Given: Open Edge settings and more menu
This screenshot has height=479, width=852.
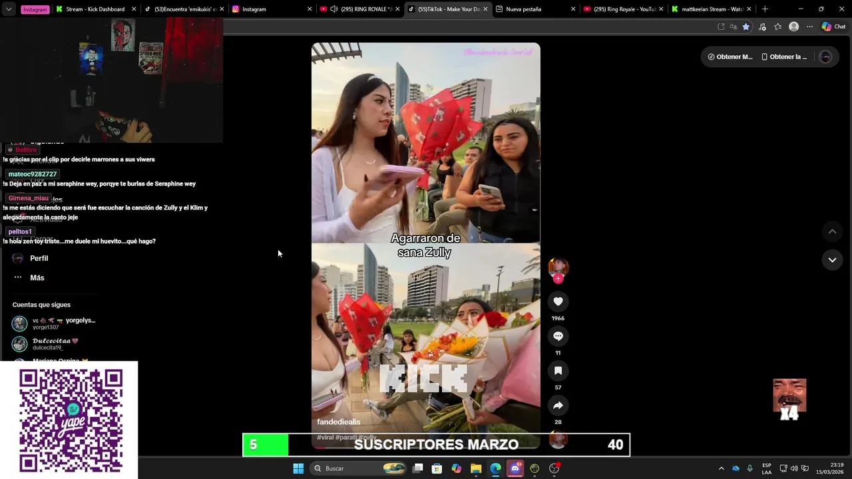Looking at the screenshot, I should (x=809, y=27).
